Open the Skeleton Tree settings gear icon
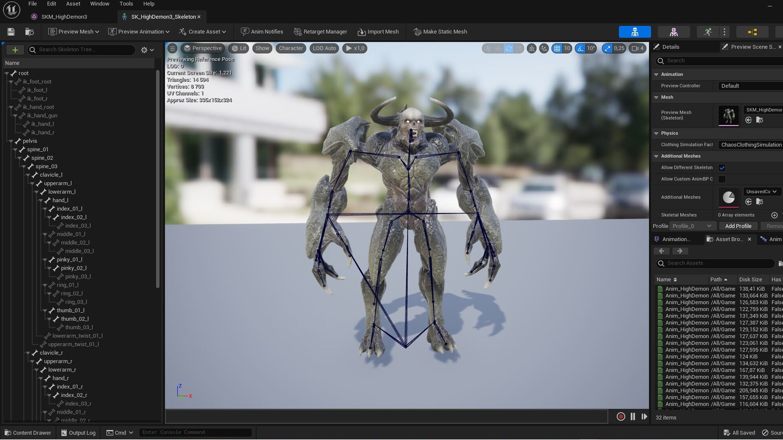Viewport: 783px width, 440px height. tap(144, 50)
